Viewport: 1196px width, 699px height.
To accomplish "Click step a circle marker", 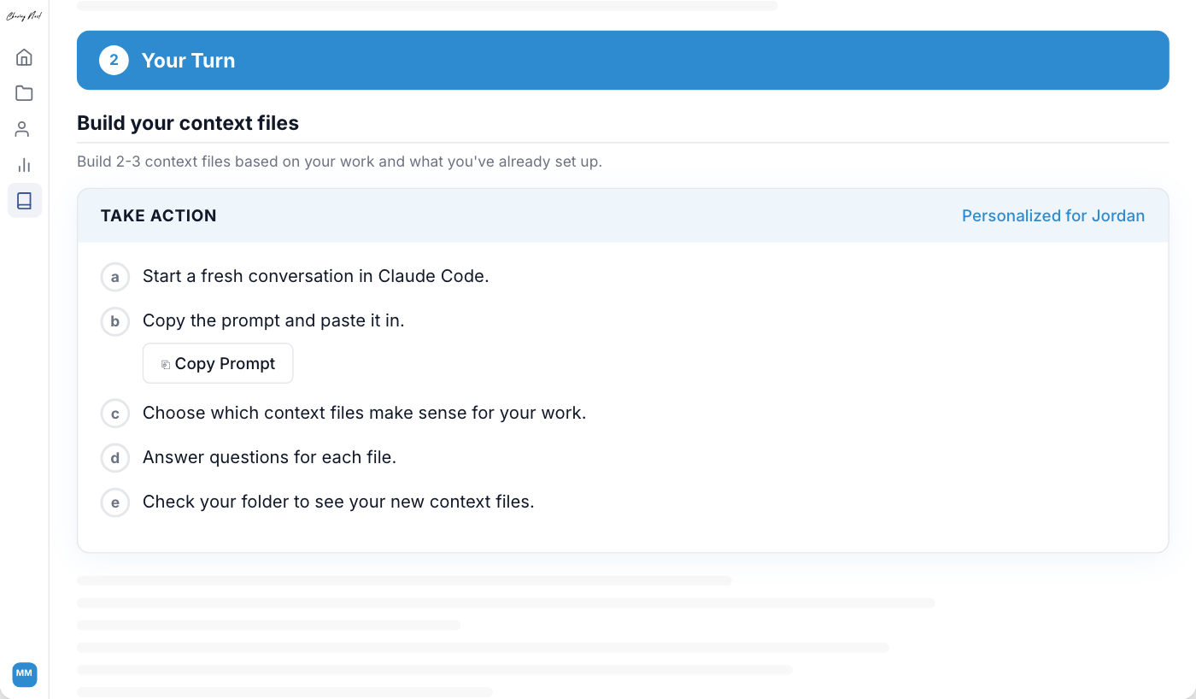I will point(115,277).
